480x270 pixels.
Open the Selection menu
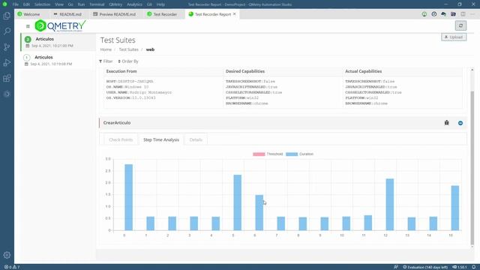[x=42, y=4]
